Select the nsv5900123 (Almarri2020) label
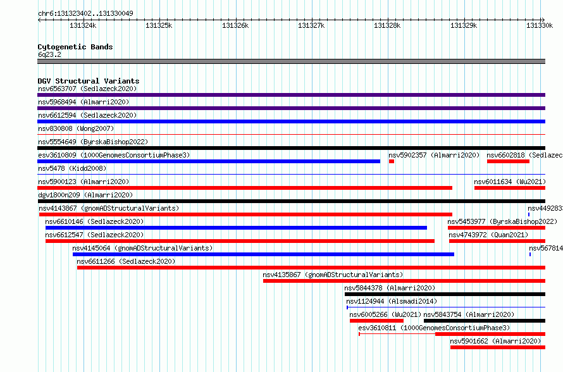 [84, 182]
